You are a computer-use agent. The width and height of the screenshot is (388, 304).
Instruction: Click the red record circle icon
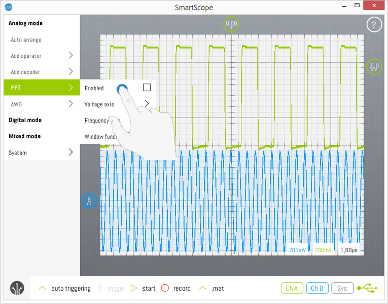click(165, 288)
